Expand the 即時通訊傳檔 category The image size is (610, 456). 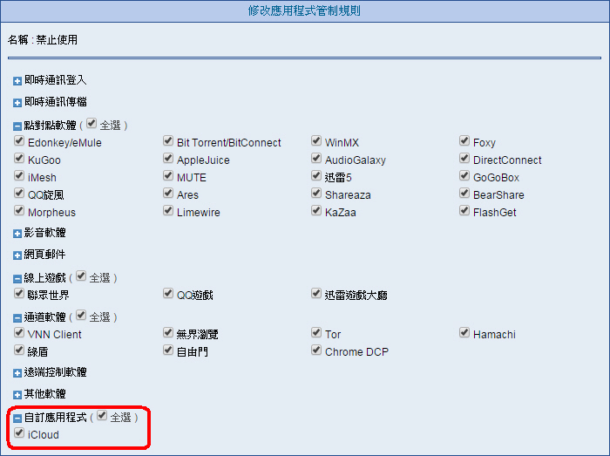click(x=17, y=103)
